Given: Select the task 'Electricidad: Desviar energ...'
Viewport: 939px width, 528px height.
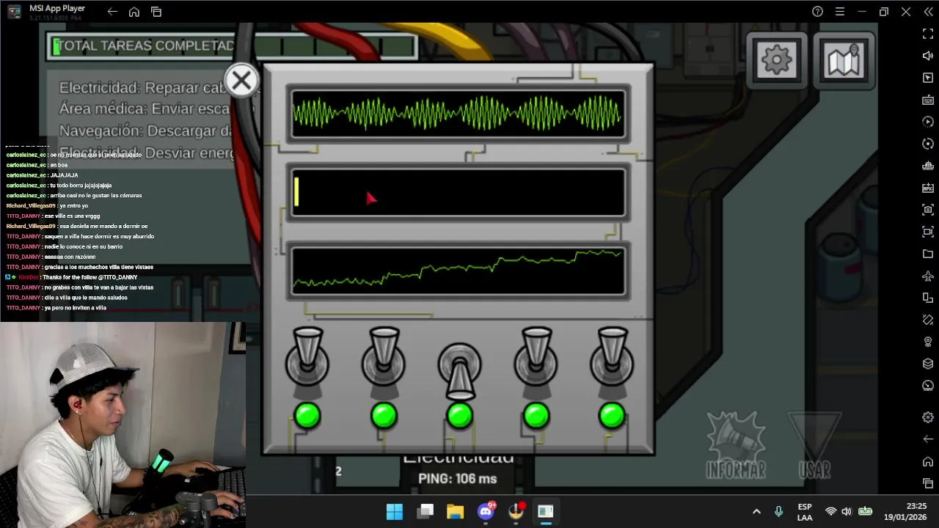Looking at the screenshot, I should tap(147, 153).
